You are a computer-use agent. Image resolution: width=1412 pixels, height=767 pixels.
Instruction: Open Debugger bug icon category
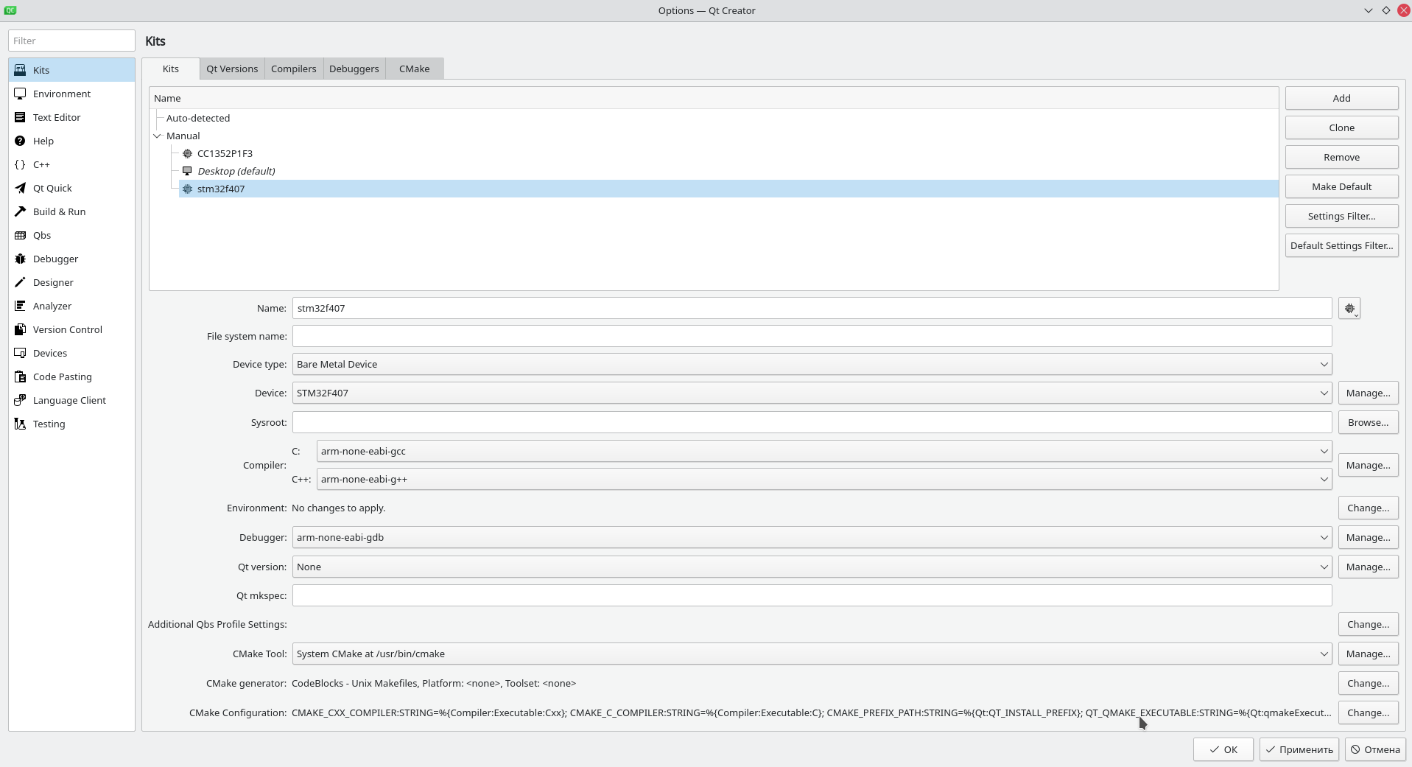(20, 259)
